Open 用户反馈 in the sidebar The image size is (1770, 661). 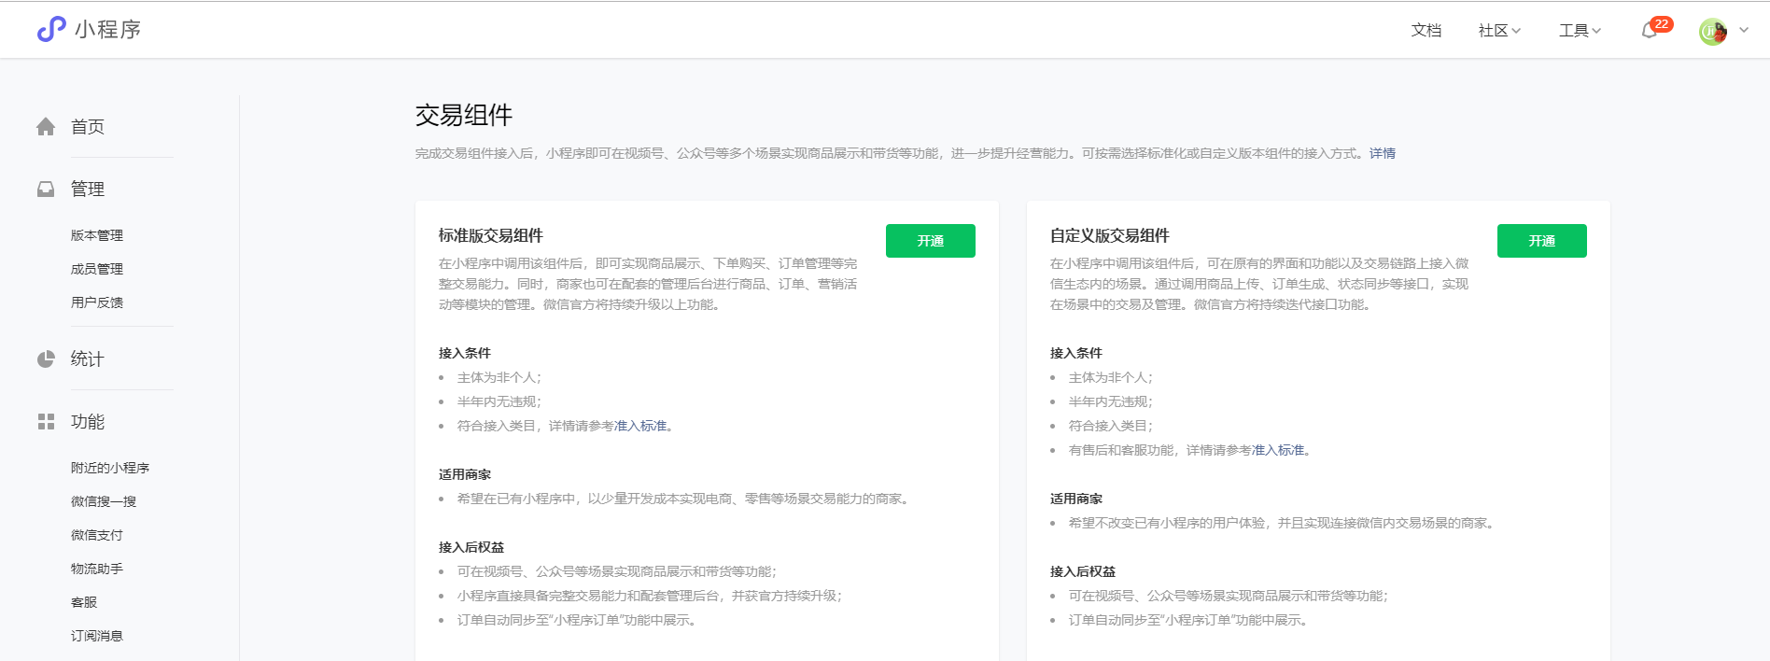tap(97, 302)
